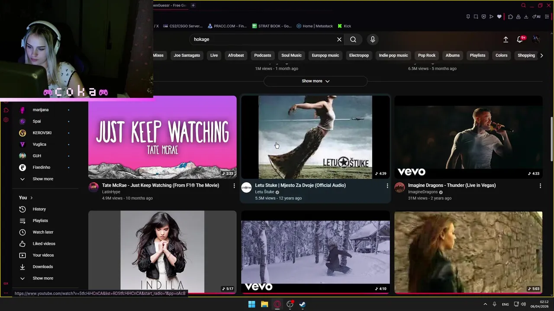Open the Kick bookmark
This screenshot has width=554, height=311.
(x=345, y=26)
